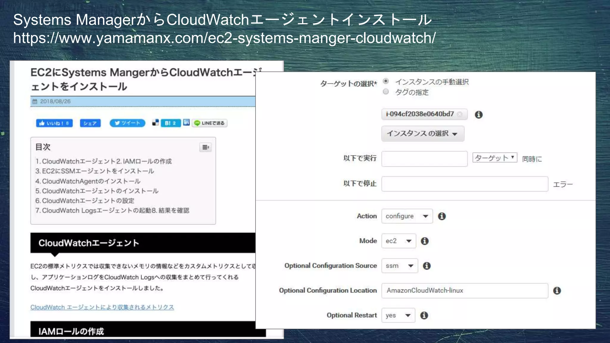610x343 pixels.
Task: Click the Facebook シェア share button
Action: click(90, 123)
